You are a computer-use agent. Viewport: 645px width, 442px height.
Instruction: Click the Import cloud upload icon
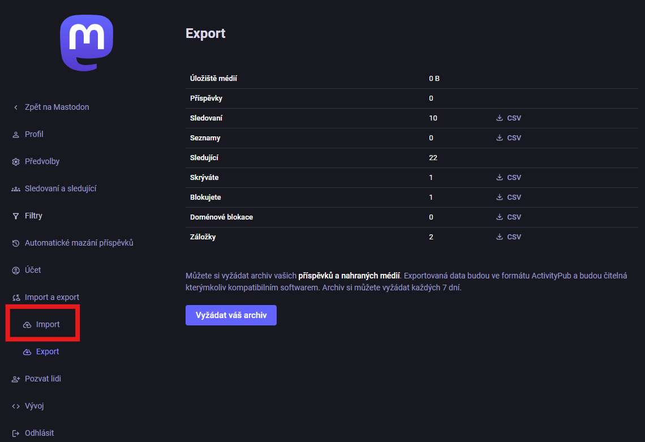27,325
